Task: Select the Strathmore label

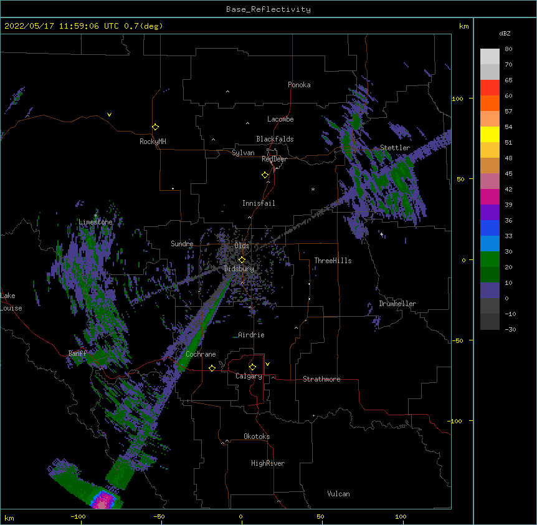Action: (x=321, y=379)
